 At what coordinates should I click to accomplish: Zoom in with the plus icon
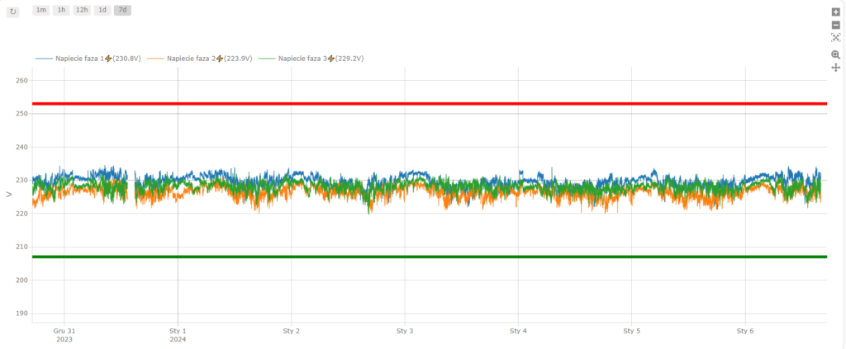pos(835,12)
